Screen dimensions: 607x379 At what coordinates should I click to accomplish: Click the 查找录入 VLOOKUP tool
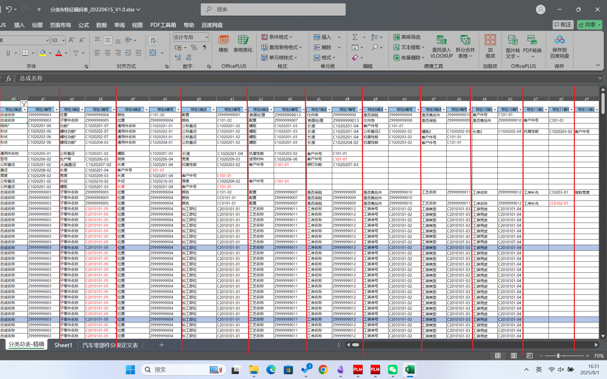click(441, 47)
